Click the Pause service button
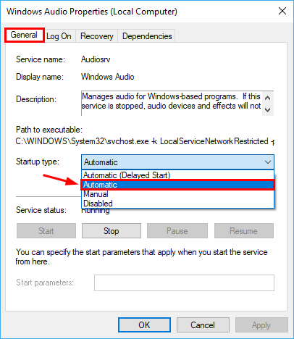Image resolution: width=294 pixels, height=339 pixels. click(177, 231)
